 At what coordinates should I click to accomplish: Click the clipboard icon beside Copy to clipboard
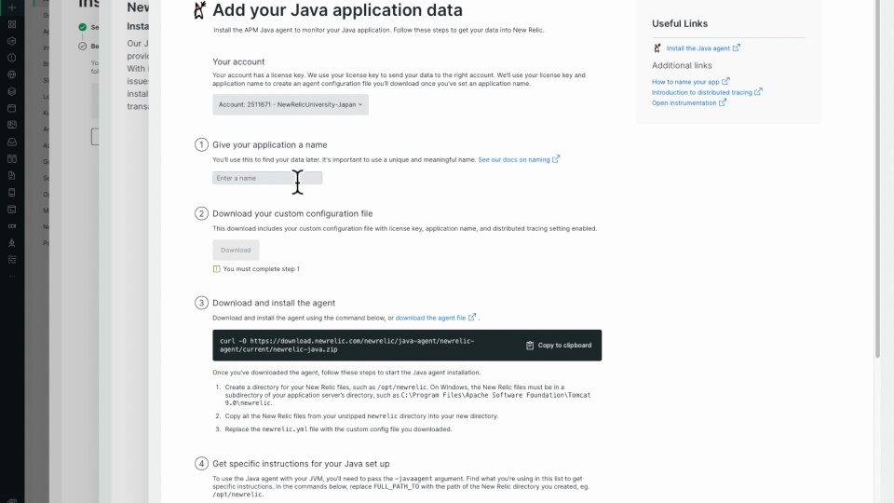click(x=530, y=345)
